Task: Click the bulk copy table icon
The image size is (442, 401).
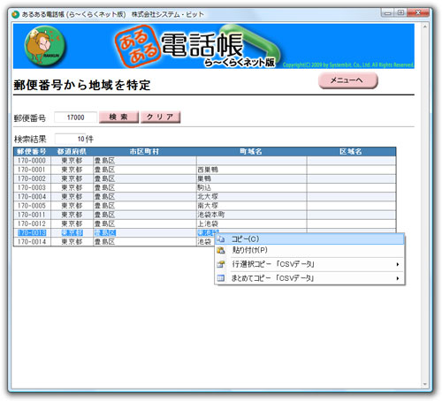Action: [x=221, y=278]
